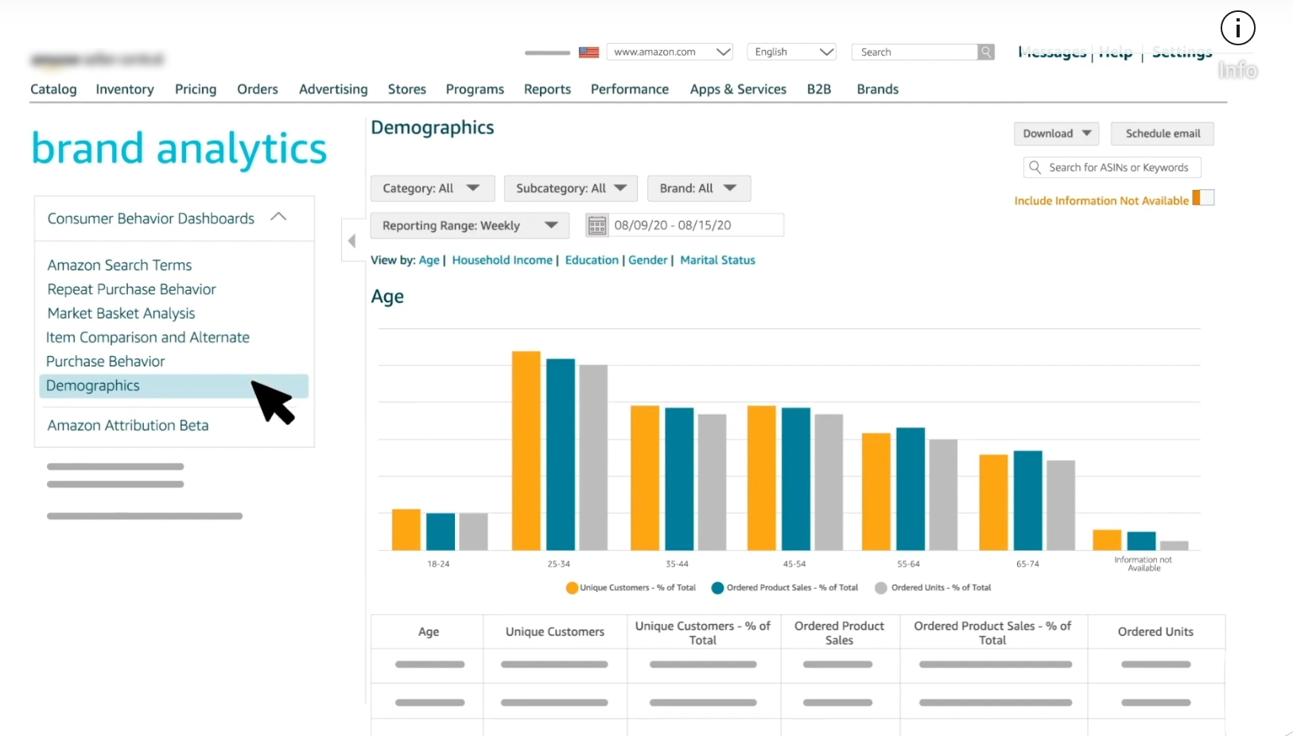Click the 18-24 axis label
1293x736 pixels.
click(x=438, y=564)
